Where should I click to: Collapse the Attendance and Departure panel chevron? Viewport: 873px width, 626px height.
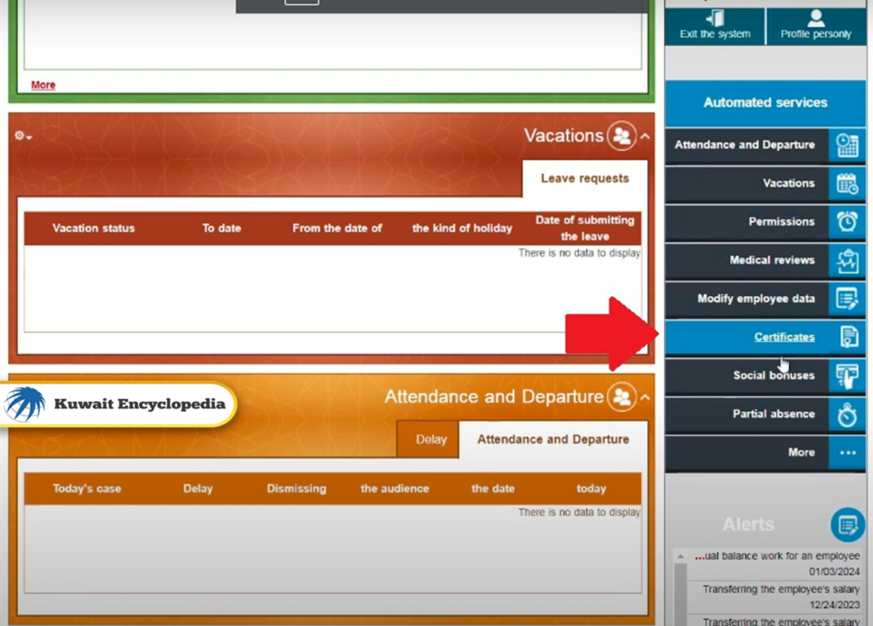click(x=645, y=397)
